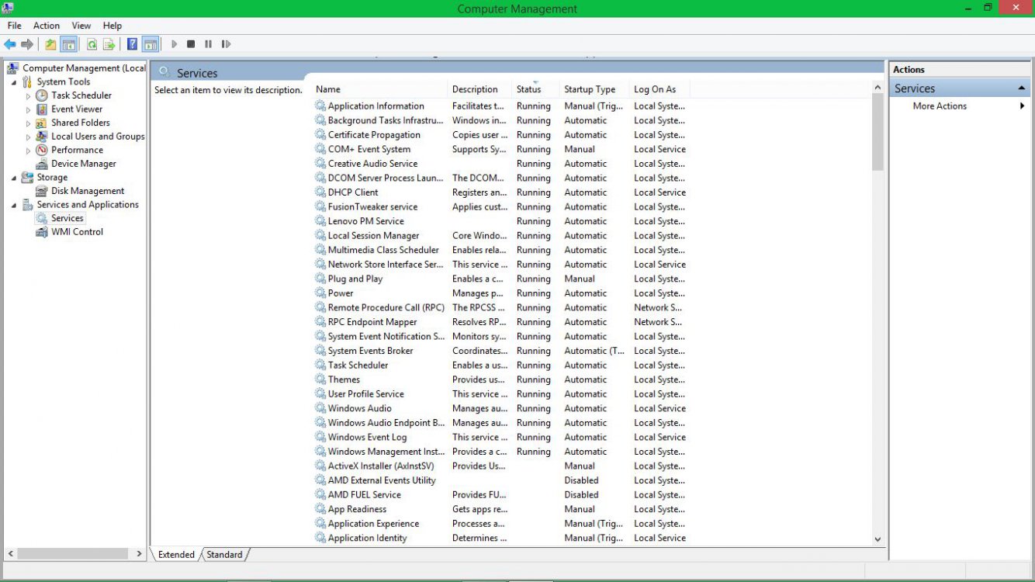Click the tree pane horizontal scrollbar right arrow

[x=140, y=554]
